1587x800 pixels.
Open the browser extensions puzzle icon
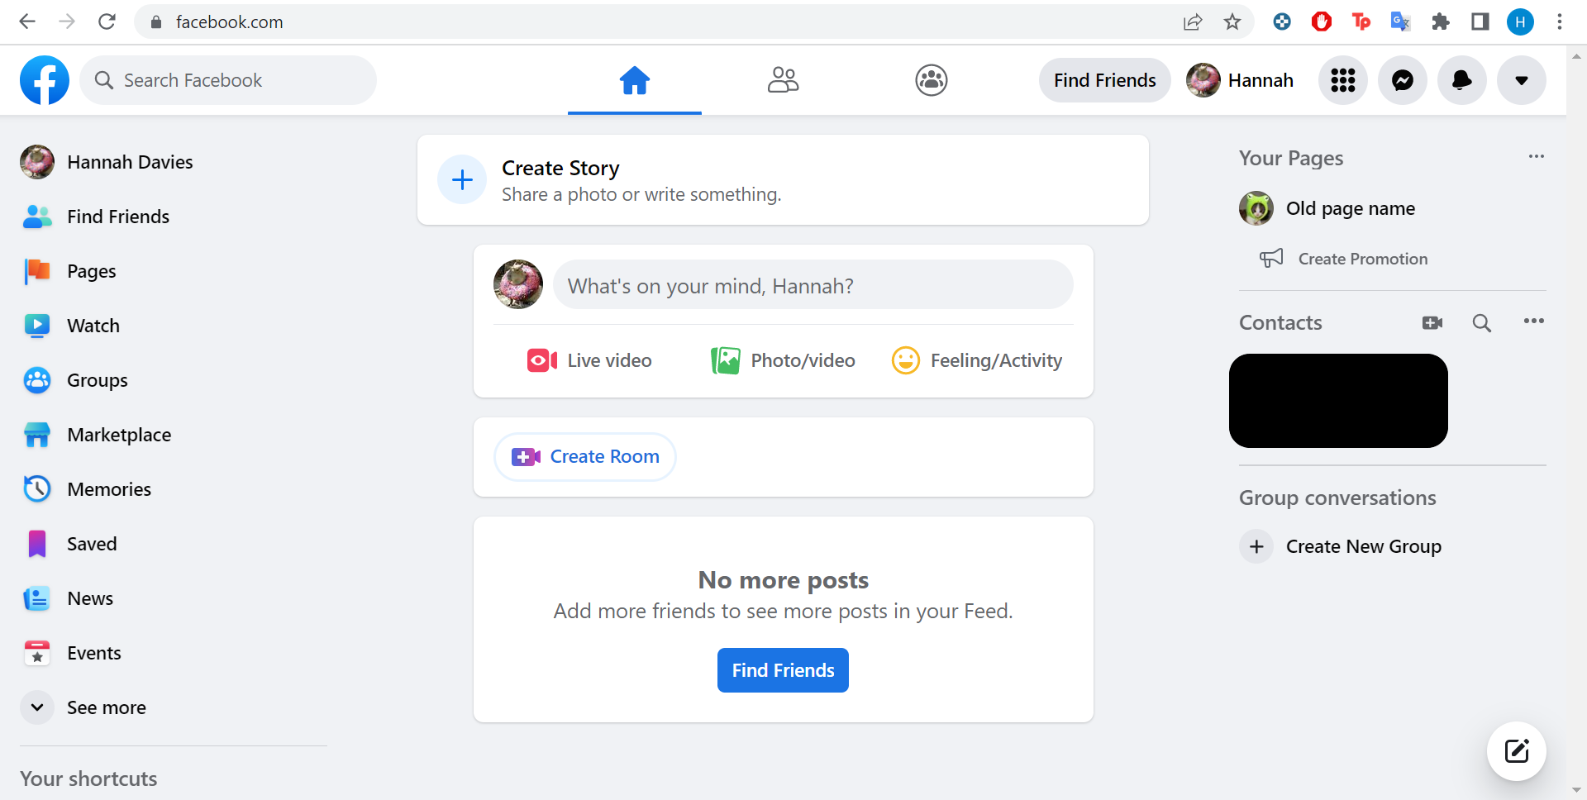tap(1441, 21)
